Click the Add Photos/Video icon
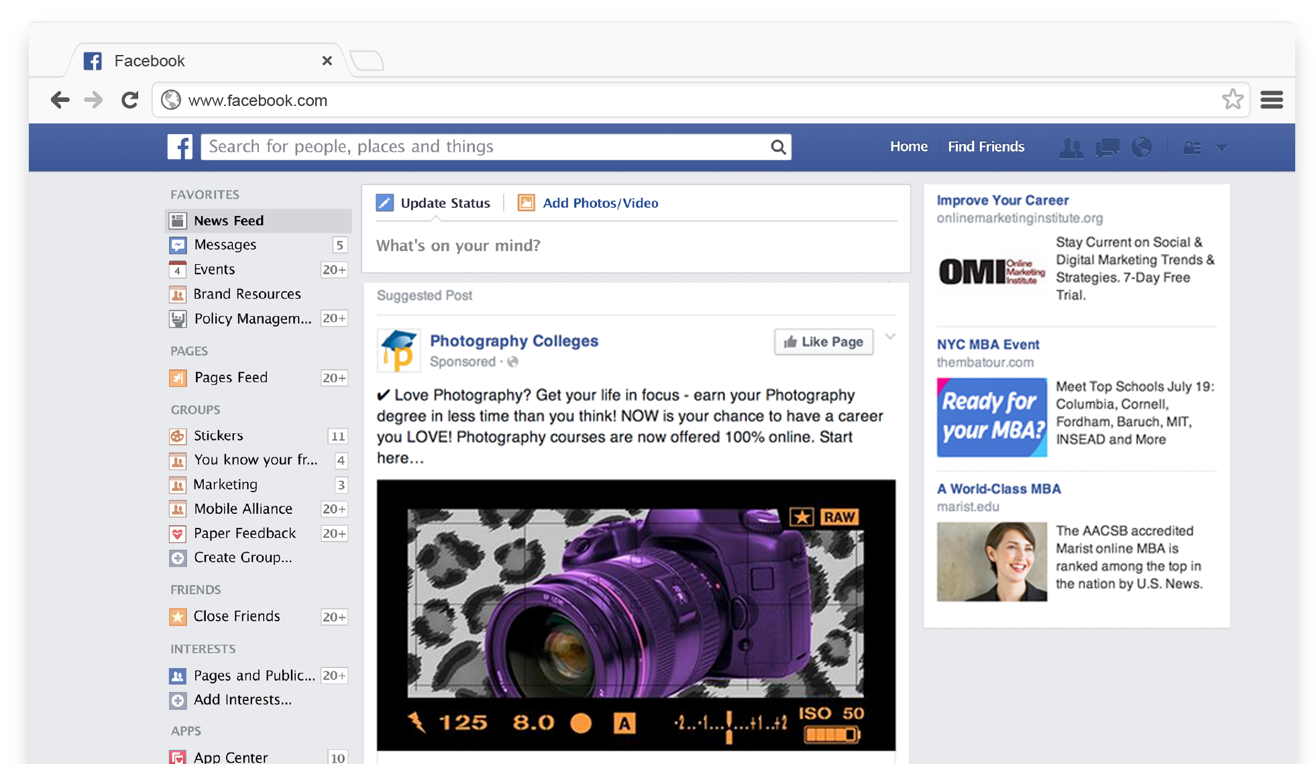 (526, 202)
